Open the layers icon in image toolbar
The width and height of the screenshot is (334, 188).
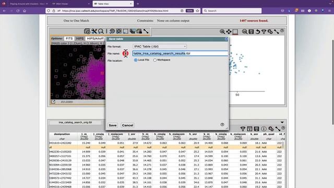[132, 31]
